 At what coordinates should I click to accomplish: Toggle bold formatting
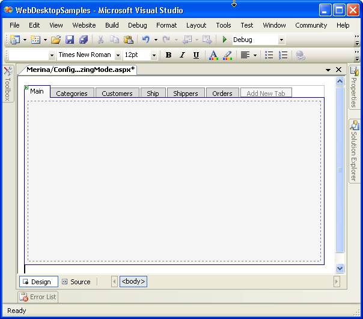coord(168,55)
